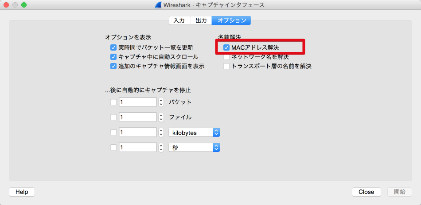Click the Close button
Viewport: 421px width, 205px height.
point(366,192)
